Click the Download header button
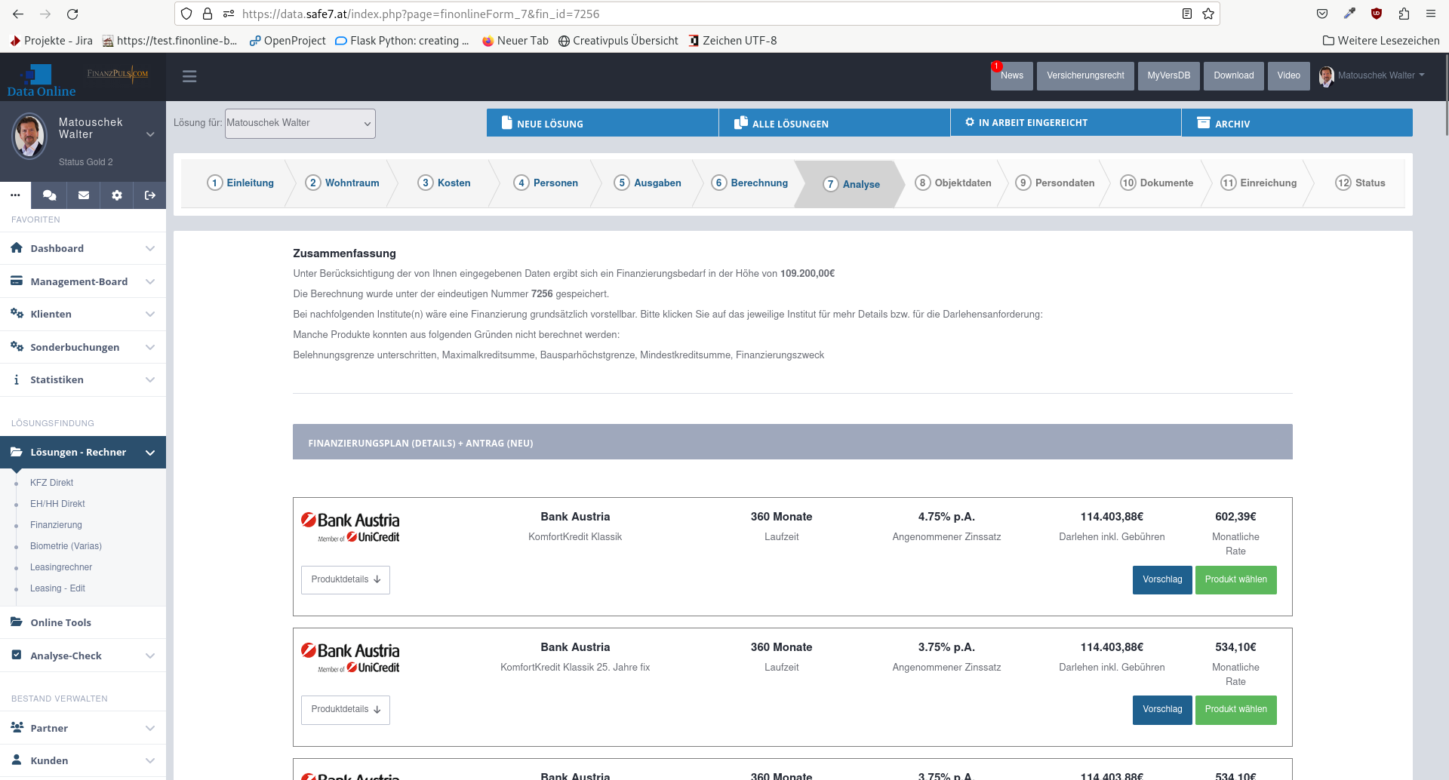 pos(1233,75)
